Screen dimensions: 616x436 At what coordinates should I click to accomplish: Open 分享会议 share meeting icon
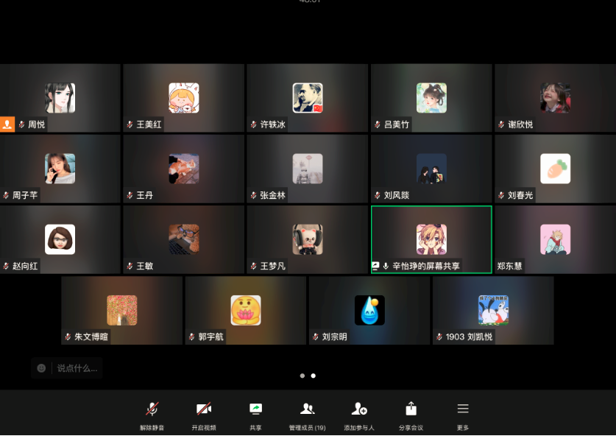pos(411,409)
